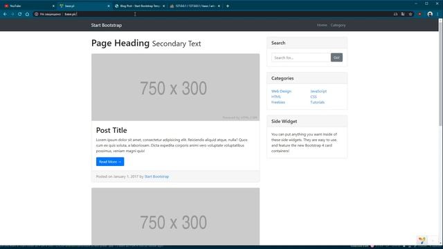Screen dimensions: 443x249
Task: Open the browser profile avatar
Action: 430,14
